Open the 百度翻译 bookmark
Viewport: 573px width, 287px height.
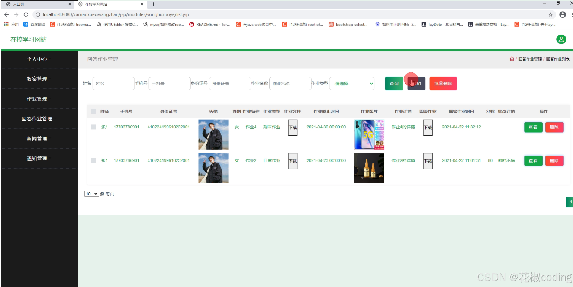tap(34, 25)
